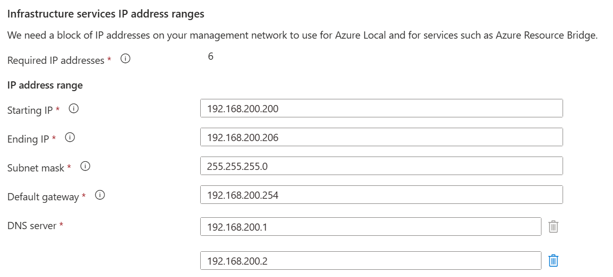Select the Ending IP input box
The width and height of the screenshot is (613, 277).
[x=381, y=137]
